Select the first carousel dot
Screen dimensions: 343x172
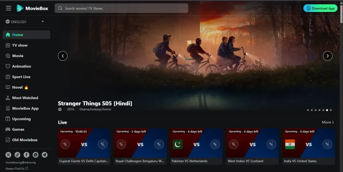[x=308, y=110]
